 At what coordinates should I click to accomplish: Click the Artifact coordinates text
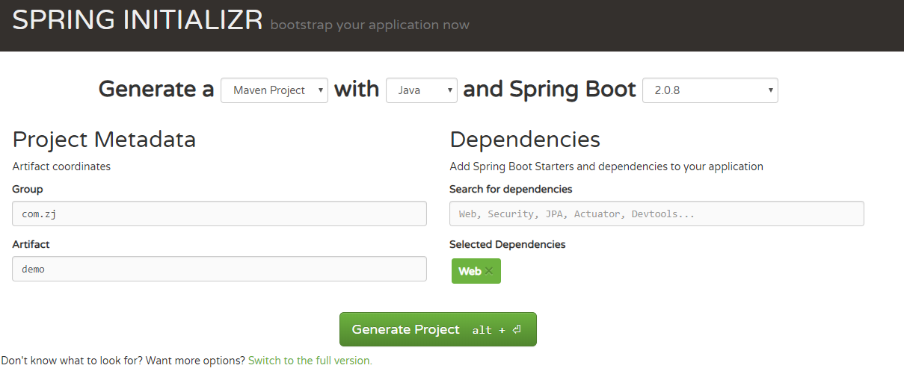(x=61, y=166)
